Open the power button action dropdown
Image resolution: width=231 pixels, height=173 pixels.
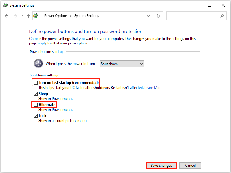pos(122,64)
